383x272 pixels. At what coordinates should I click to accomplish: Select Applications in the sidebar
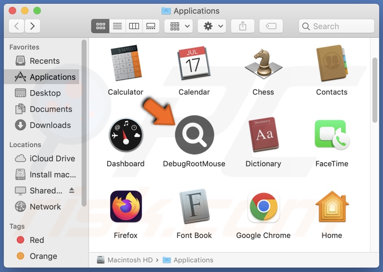coord(42,77)
